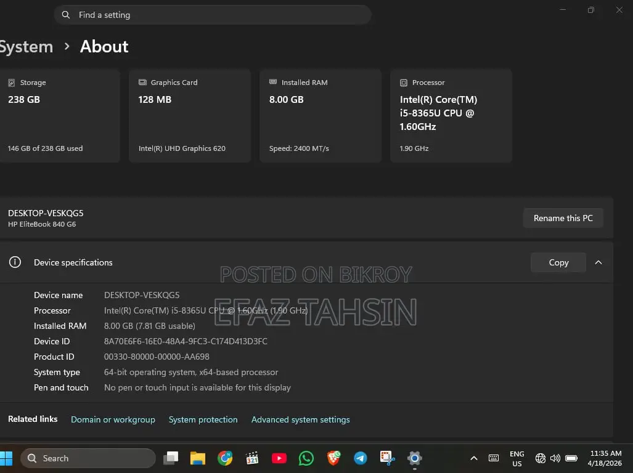Select the Product ID 00330-80000-00000-AA698
Viewport: 633px width, 473px height.
coord(157,357)
